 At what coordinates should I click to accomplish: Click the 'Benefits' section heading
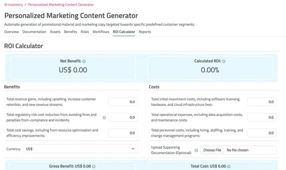pyautogui.click(x=12, y=87)
